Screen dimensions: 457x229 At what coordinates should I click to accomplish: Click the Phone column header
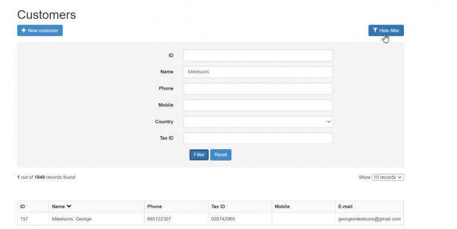pyautogui.click(x=154, y=206)
